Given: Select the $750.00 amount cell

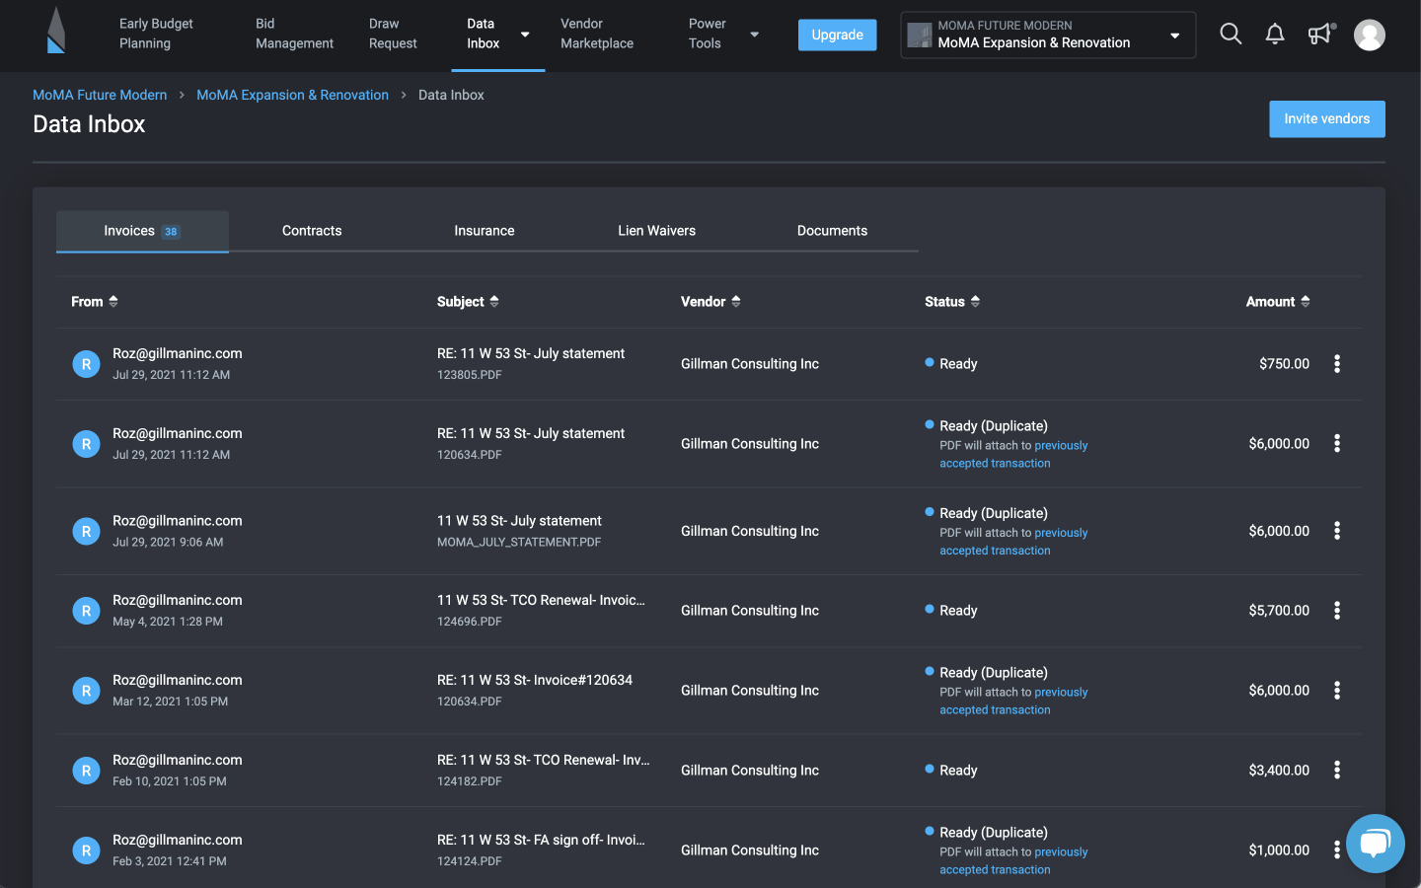Looking at the screenshot, I should click(x=1284, y=364).
